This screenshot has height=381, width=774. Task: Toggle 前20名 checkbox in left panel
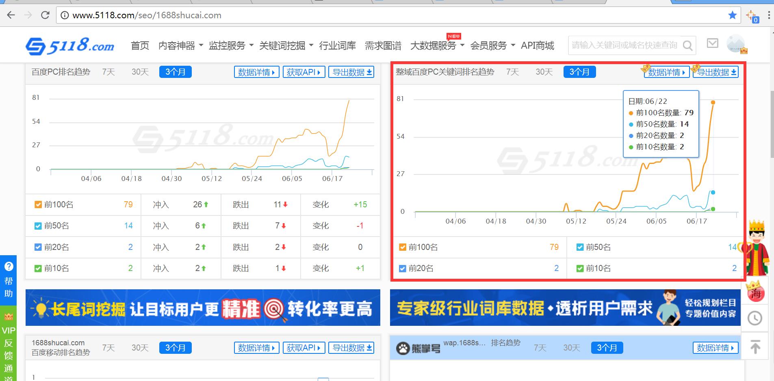coord(38,247)
